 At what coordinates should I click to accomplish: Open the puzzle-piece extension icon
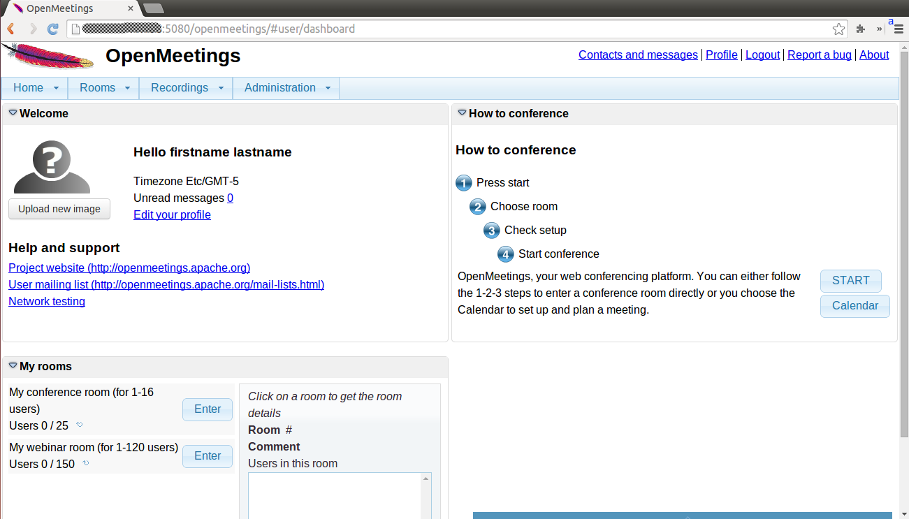tap(861, 29)
